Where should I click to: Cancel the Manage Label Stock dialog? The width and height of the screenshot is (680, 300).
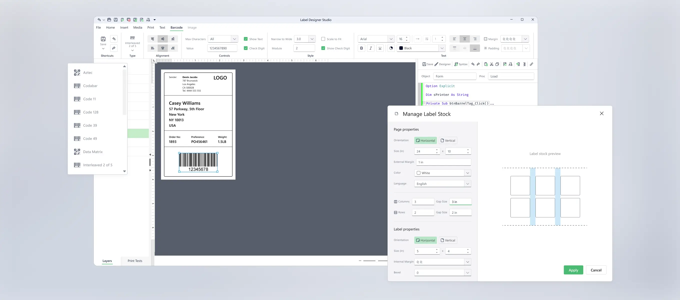tap(596, 270)
